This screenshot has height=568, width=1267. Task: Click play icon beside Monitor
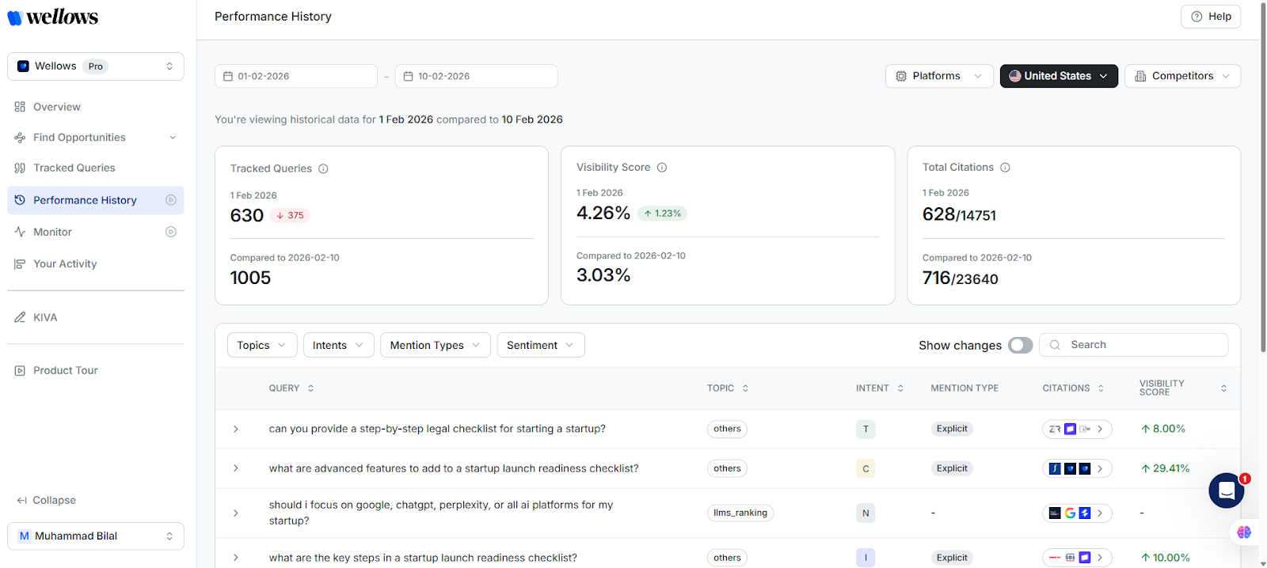(x=170, y=232)
